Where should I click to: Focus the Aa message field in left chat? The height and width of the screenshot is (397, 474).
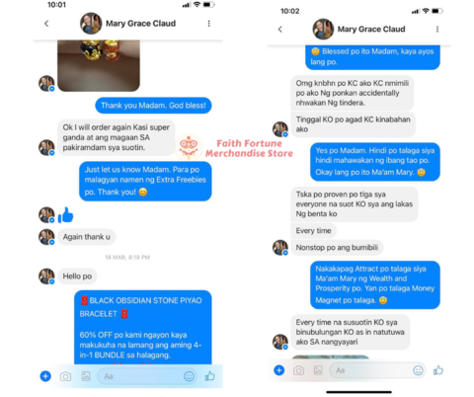click(147, 376)
